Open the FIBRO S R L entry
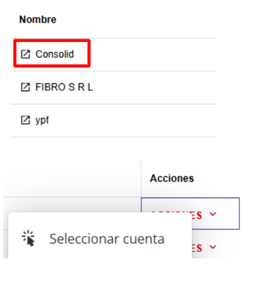Image resolution: width=268 pixels, height=282 pixels. point(64,87)
